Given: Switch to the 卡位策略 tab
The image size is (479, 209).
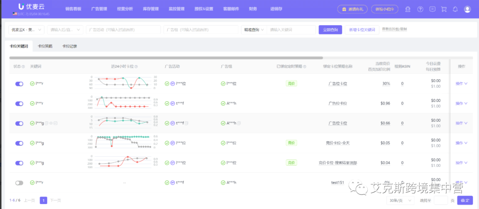Looking at the screenshot, I should 45,46.
